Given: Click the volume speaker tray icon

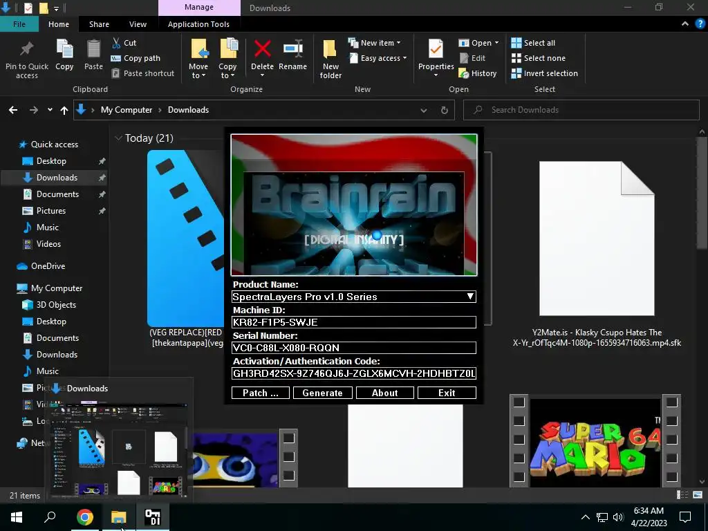Looking at the screenshot, I should click(618, 517).
